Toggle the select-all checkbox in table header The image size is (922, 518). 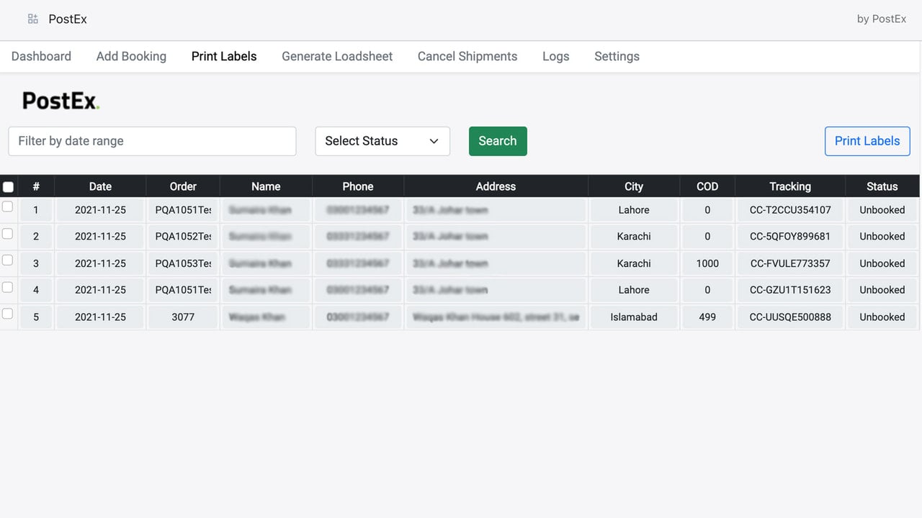click(x=8, y=187)
